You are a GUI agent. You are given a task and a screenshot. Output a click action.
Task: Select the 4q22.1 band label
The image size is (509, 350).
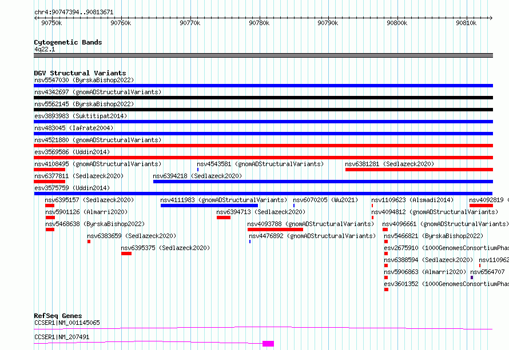pos(45,49)
